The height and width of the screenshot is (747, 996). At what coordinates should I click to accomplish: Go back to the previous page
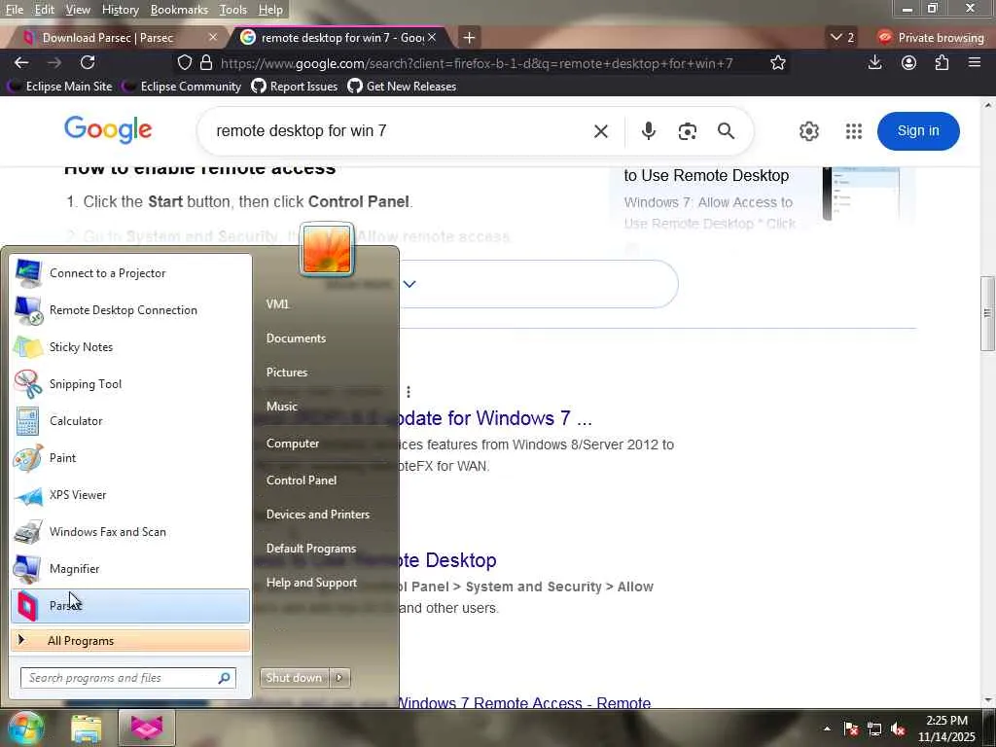21,62
